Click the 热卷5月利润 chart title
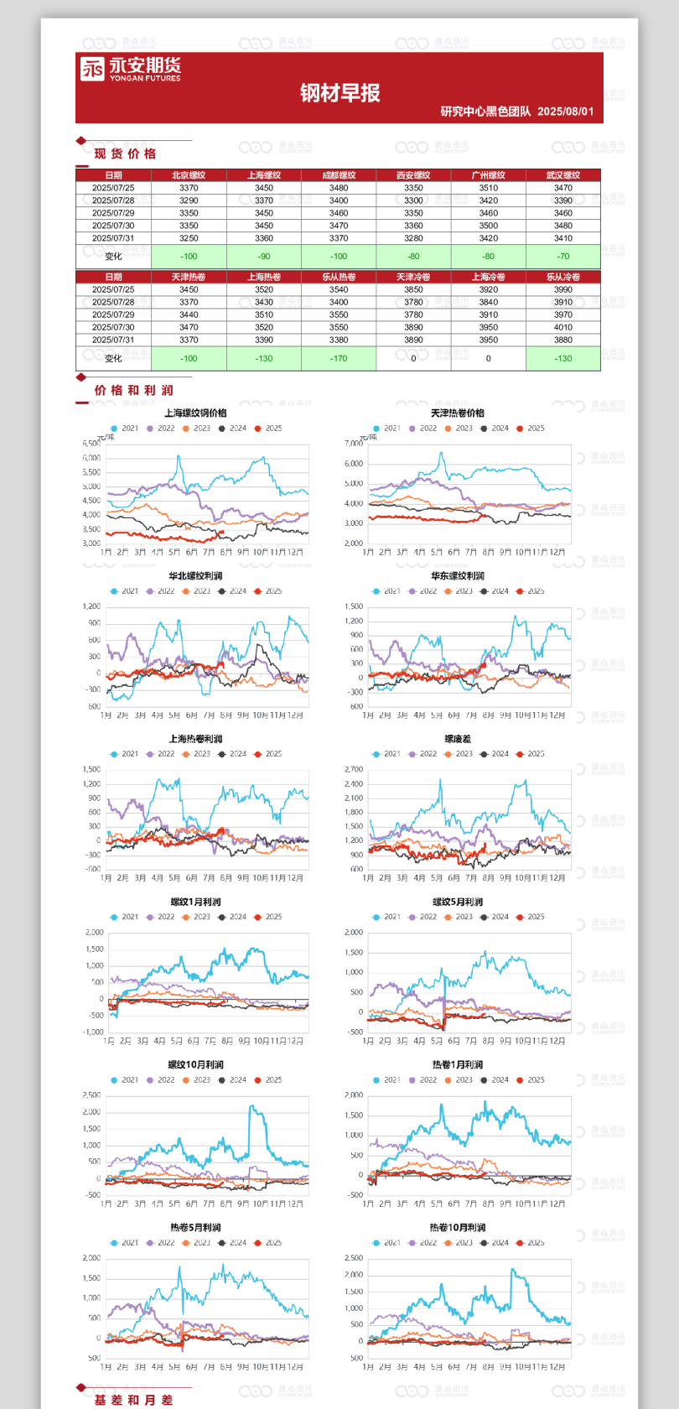The height and width of the screenshot is (1409, 679). point(195,1227)
